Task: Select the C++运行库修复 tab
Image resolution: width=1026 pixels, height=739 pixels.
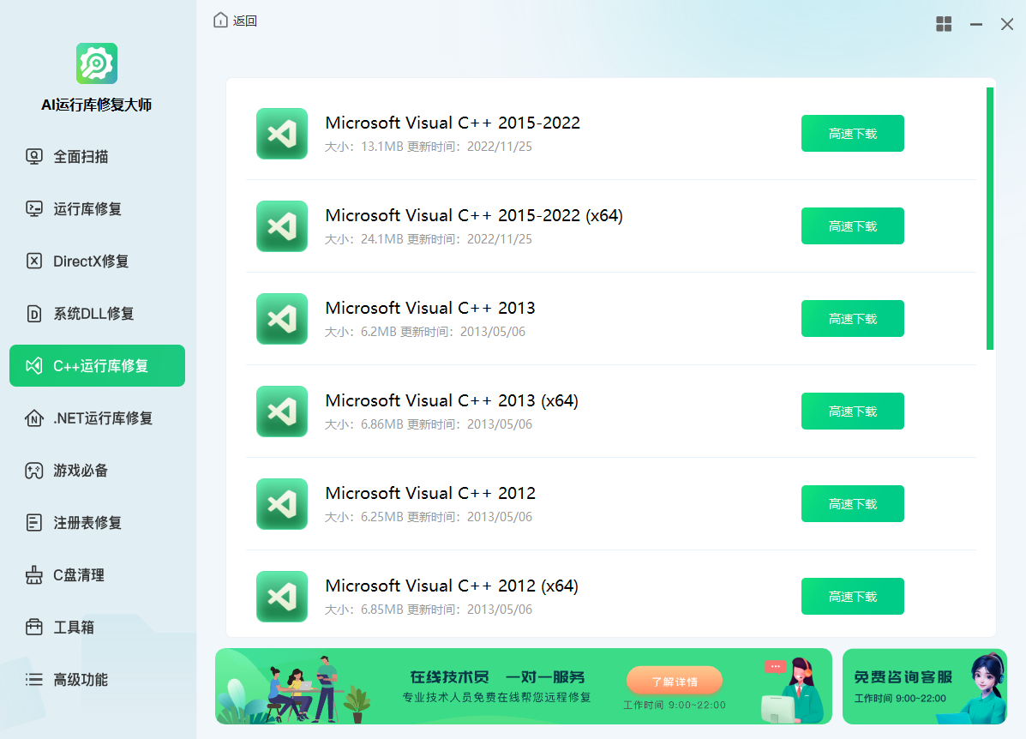Action: (x=97, y=366)
